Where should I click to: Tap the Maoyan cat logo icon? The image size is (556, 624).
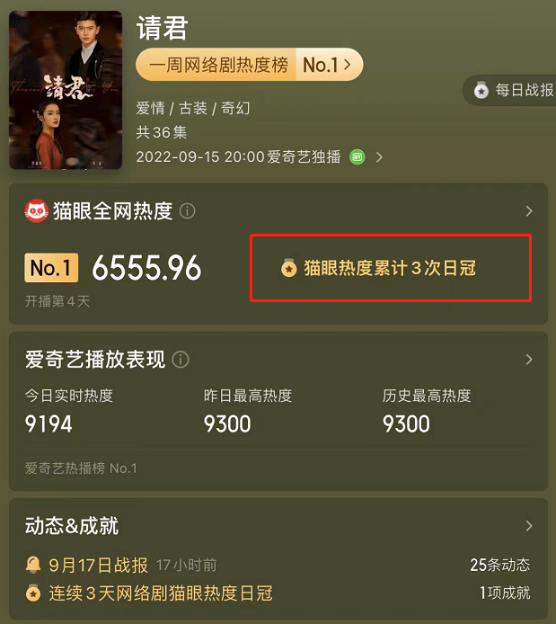point(36,211)
